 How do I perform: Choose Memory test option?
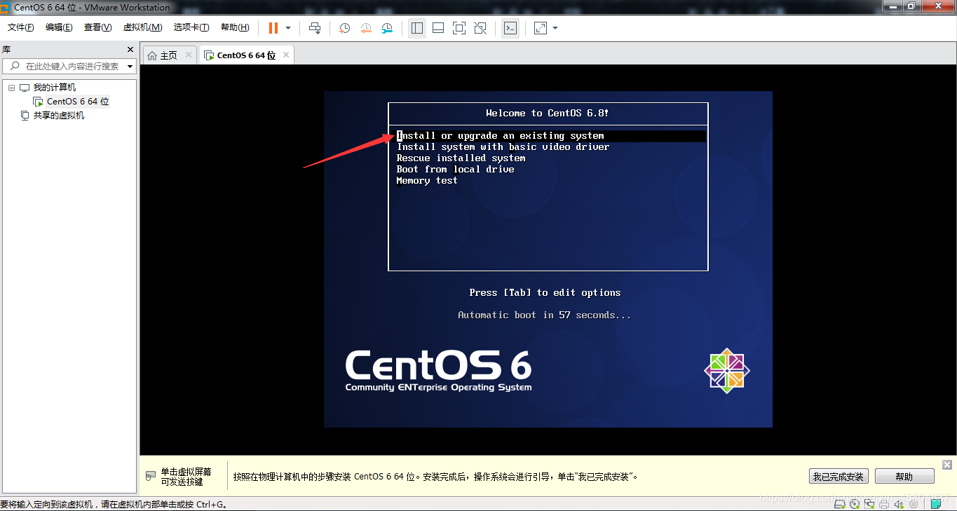tap(427, 181)
